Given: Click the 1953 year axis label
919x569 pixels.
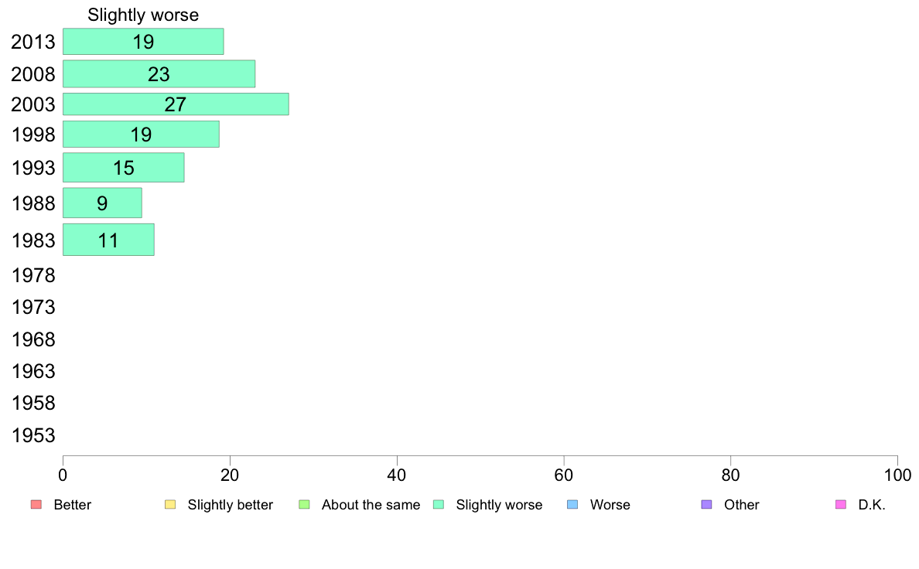Looking at the screenshot, I should coord(33,435).
